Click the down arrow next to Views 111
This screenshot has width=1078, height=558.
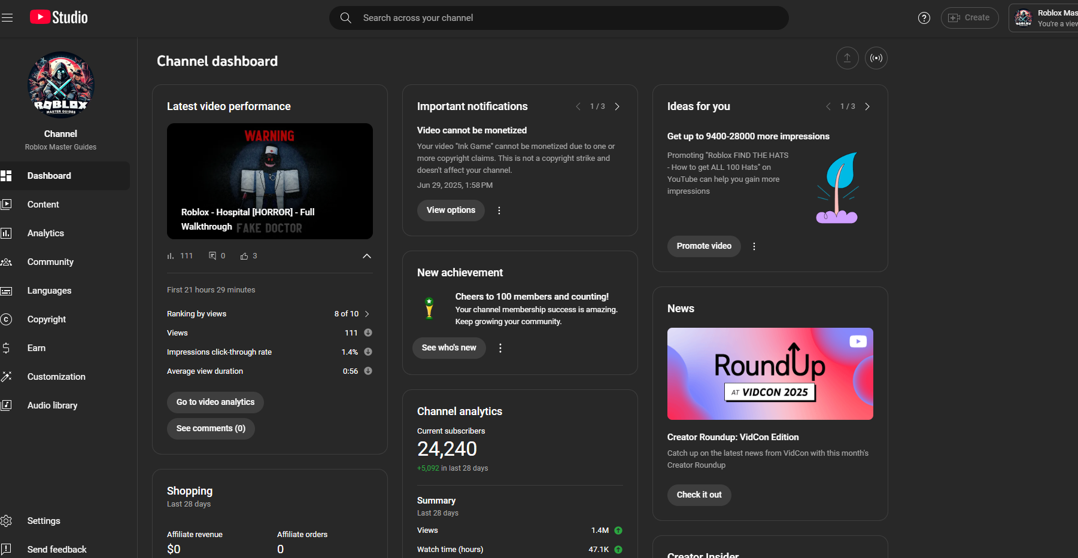pyautogui.click(x=368, y=333)
